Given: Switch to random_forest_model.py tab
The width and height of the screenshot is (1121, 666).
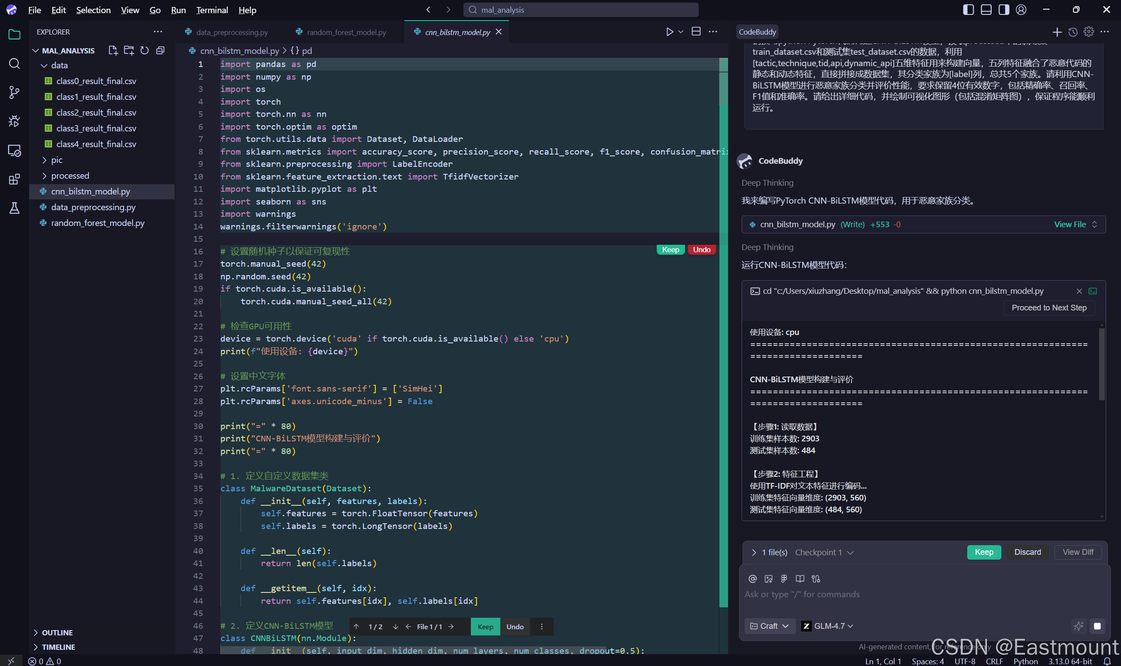Looking at the screenshot, I should pyautogui.click(x=346, y=32).
